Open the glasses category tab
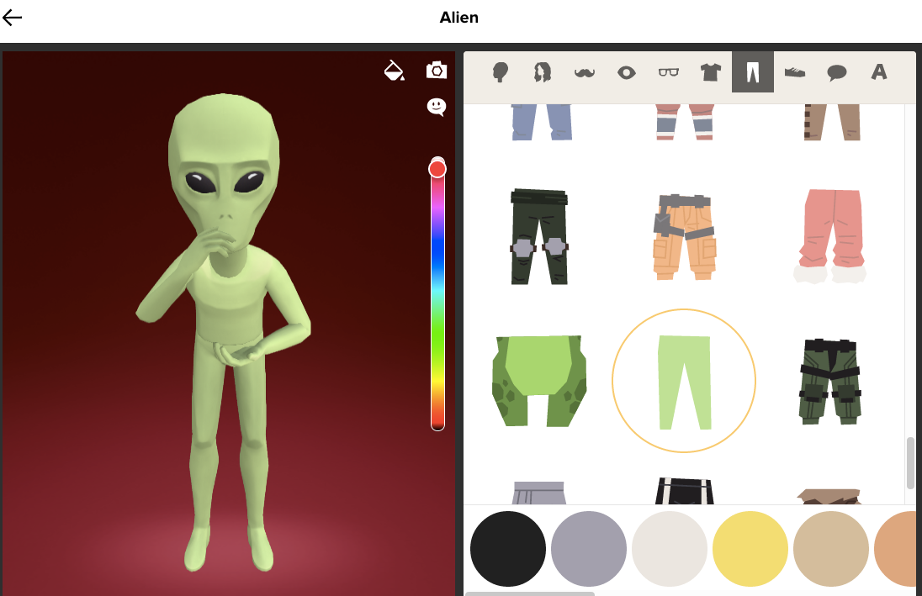Image resolution: width=922 pixels, height=596 pixels. pyautogui.click(x=669, y=72)
